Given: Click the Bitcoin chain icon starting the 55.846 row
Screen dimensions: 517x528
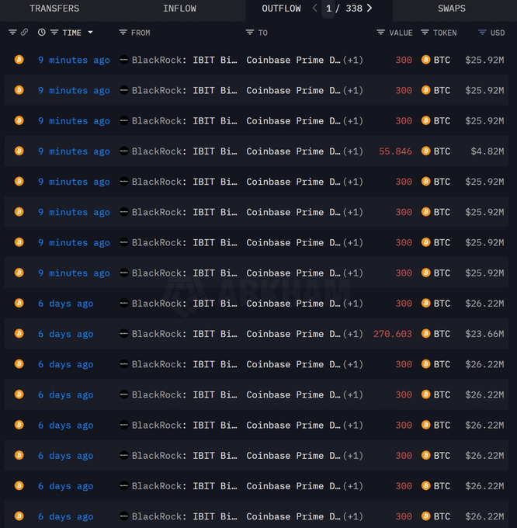Looking at the screenshot, I should point(19,151).
